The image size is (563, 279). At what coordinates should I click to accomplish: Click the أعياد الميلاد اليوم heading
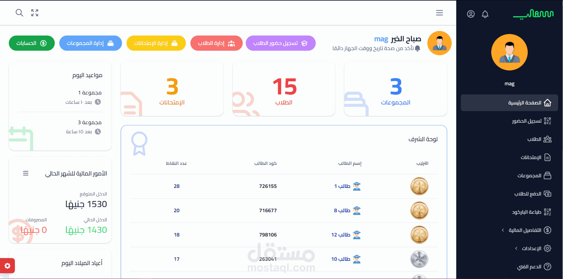pos(82,263)
